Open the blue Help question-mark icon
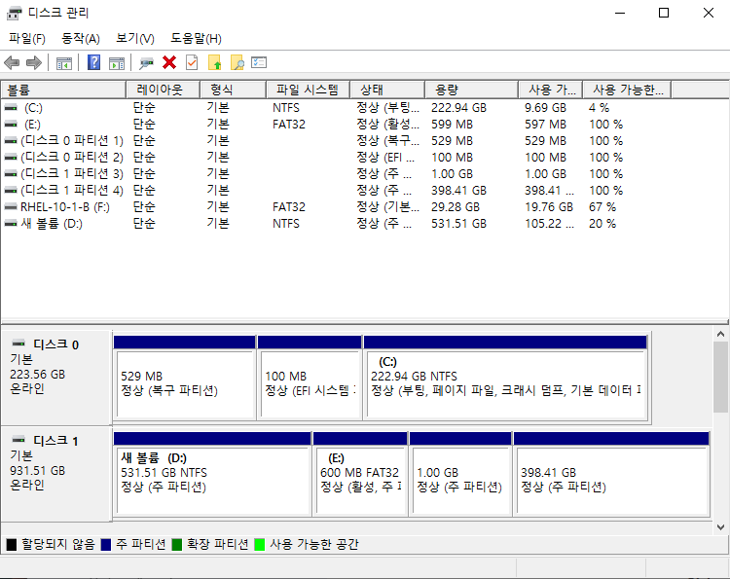The width and height of the screenshot is (730, 579). (x=93, y=62)
